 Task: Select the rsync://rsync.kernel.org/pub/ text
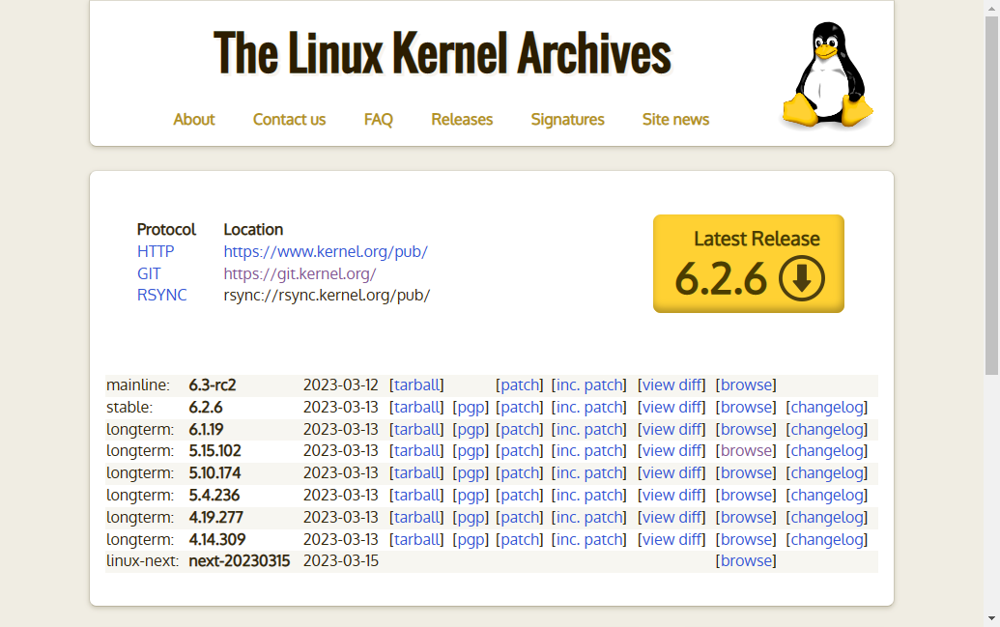pos(327,296)
